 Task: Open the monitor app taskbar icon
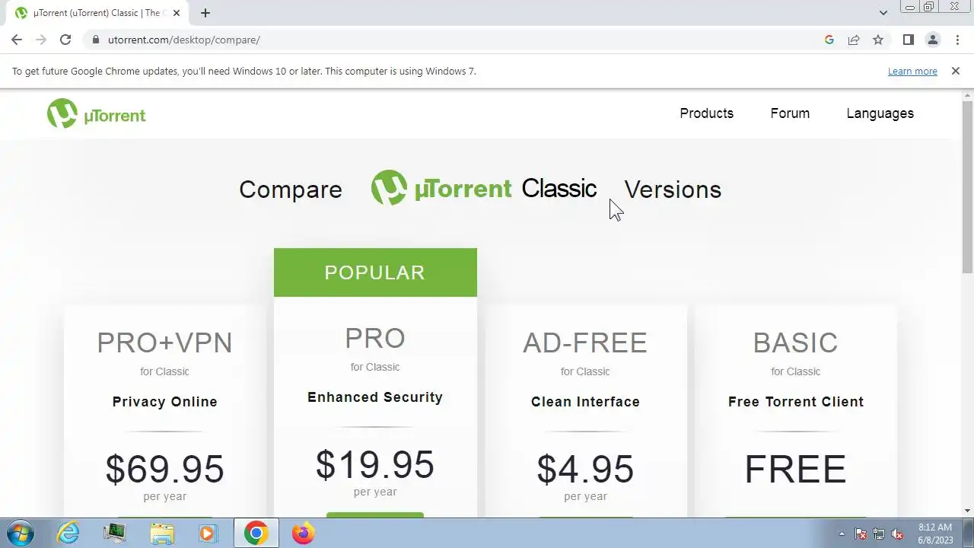point(115,533)
